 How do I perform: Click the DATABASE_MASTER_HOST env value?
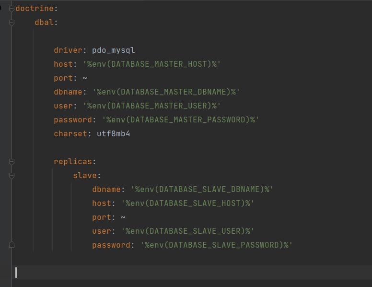coord(152,64)
